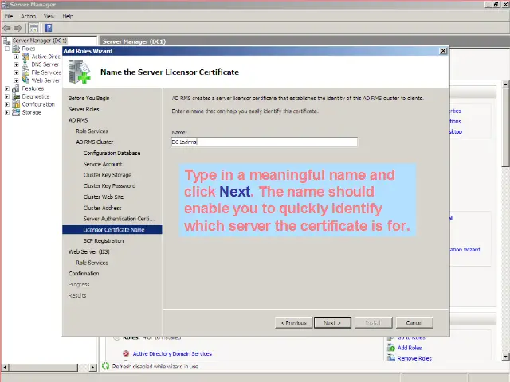The image size is (510, 382).
Task: Click the Web Server icon in tree
Action: pyautogui.click(x=25, y=80)
